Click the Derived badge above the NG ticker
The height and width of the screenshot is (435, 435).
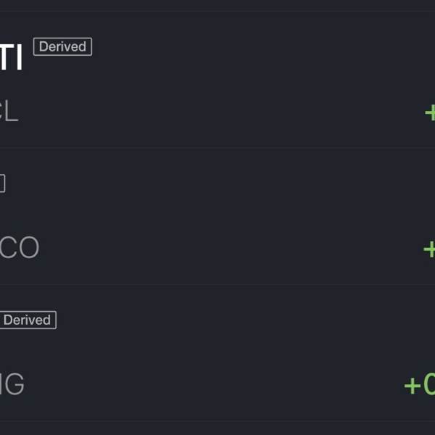(x=27, y=320)
